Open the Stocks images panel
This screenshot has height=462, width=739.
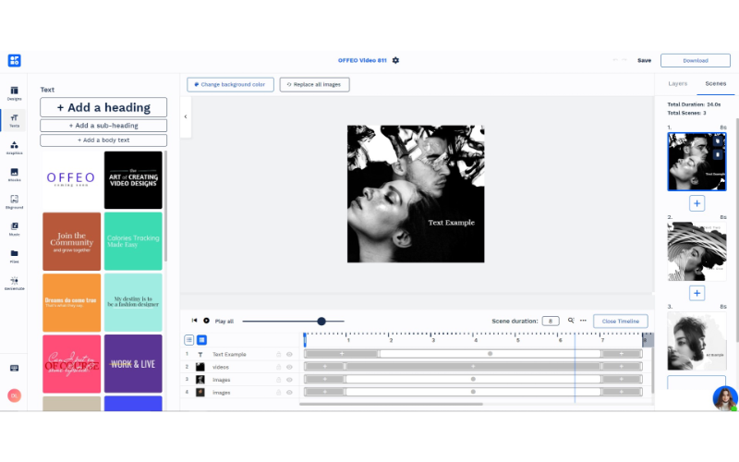click(x=14, y=175)
